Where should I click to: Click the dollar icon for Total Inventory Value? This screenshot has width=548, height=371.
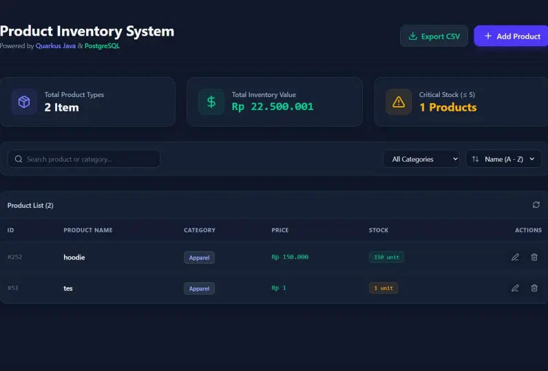tap(211, 102)
